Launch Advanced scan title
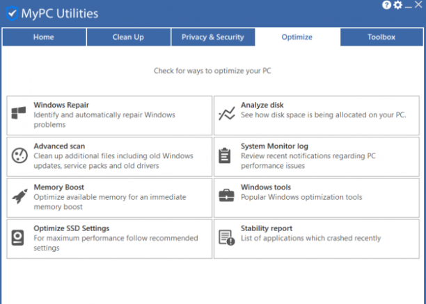The width and height of the screenshot is (426, 304). click(59, 146)
